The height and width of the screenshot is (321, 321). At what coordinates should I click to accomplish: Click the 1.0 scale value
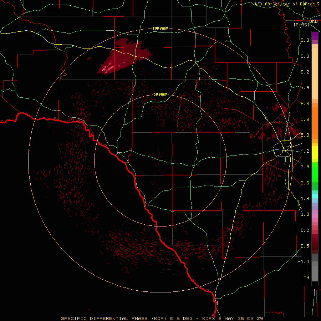point(305,214)
